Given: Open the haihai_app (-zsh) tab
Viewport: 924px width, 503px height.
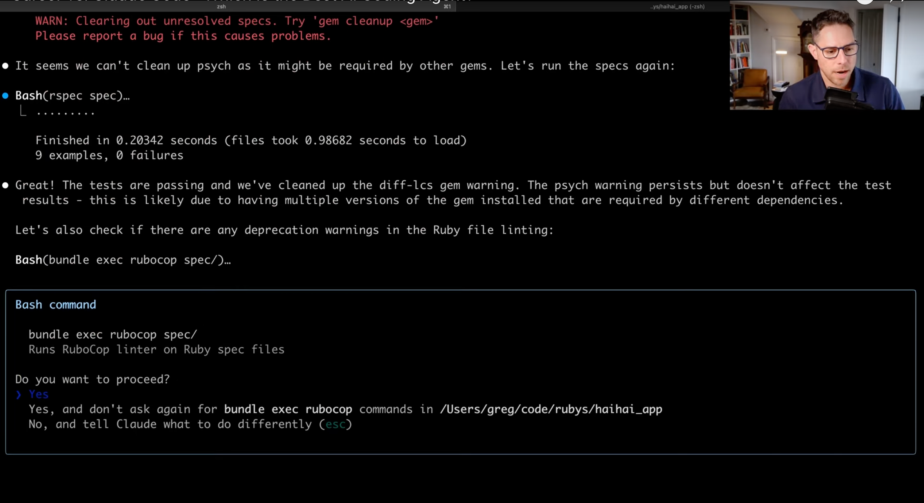Looking at the screenshot, I should (x=677, y=7).
